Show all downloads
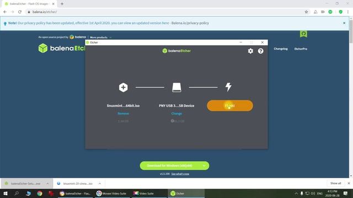The height and width of the screenshot is (198, 353). point(335,183)
